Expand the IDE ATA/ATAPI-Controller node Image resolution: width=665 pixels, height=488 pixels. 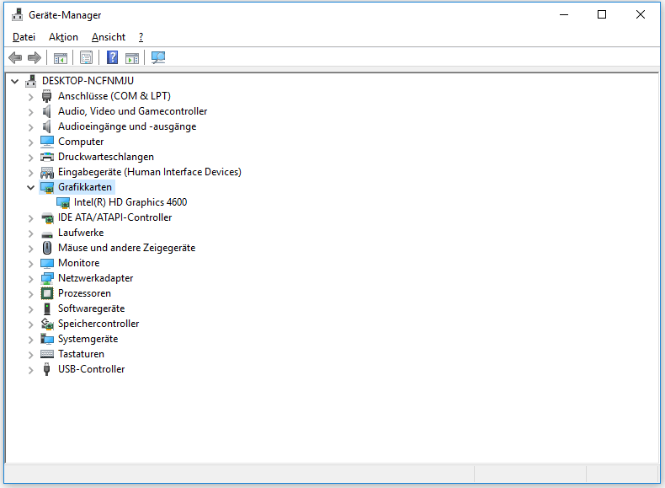click(x=30, y=218)
